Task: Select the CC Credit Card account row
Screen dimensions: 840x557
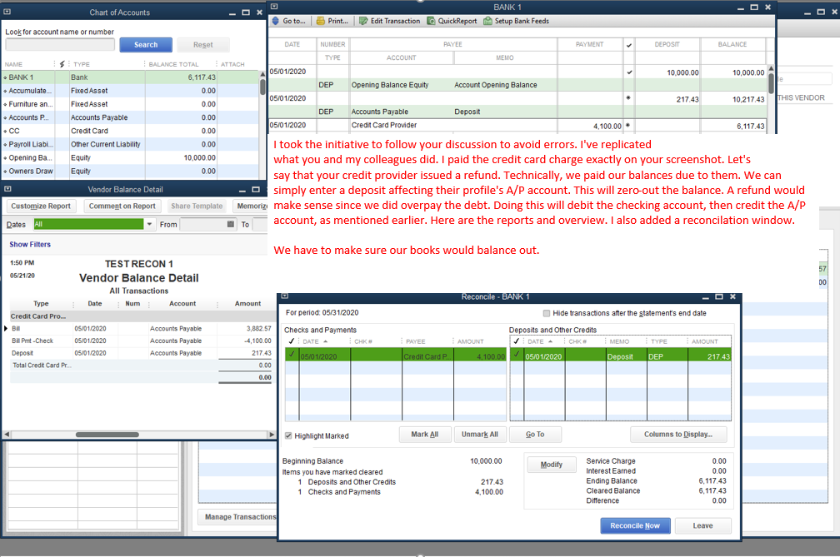Action: tap(131, 131)
